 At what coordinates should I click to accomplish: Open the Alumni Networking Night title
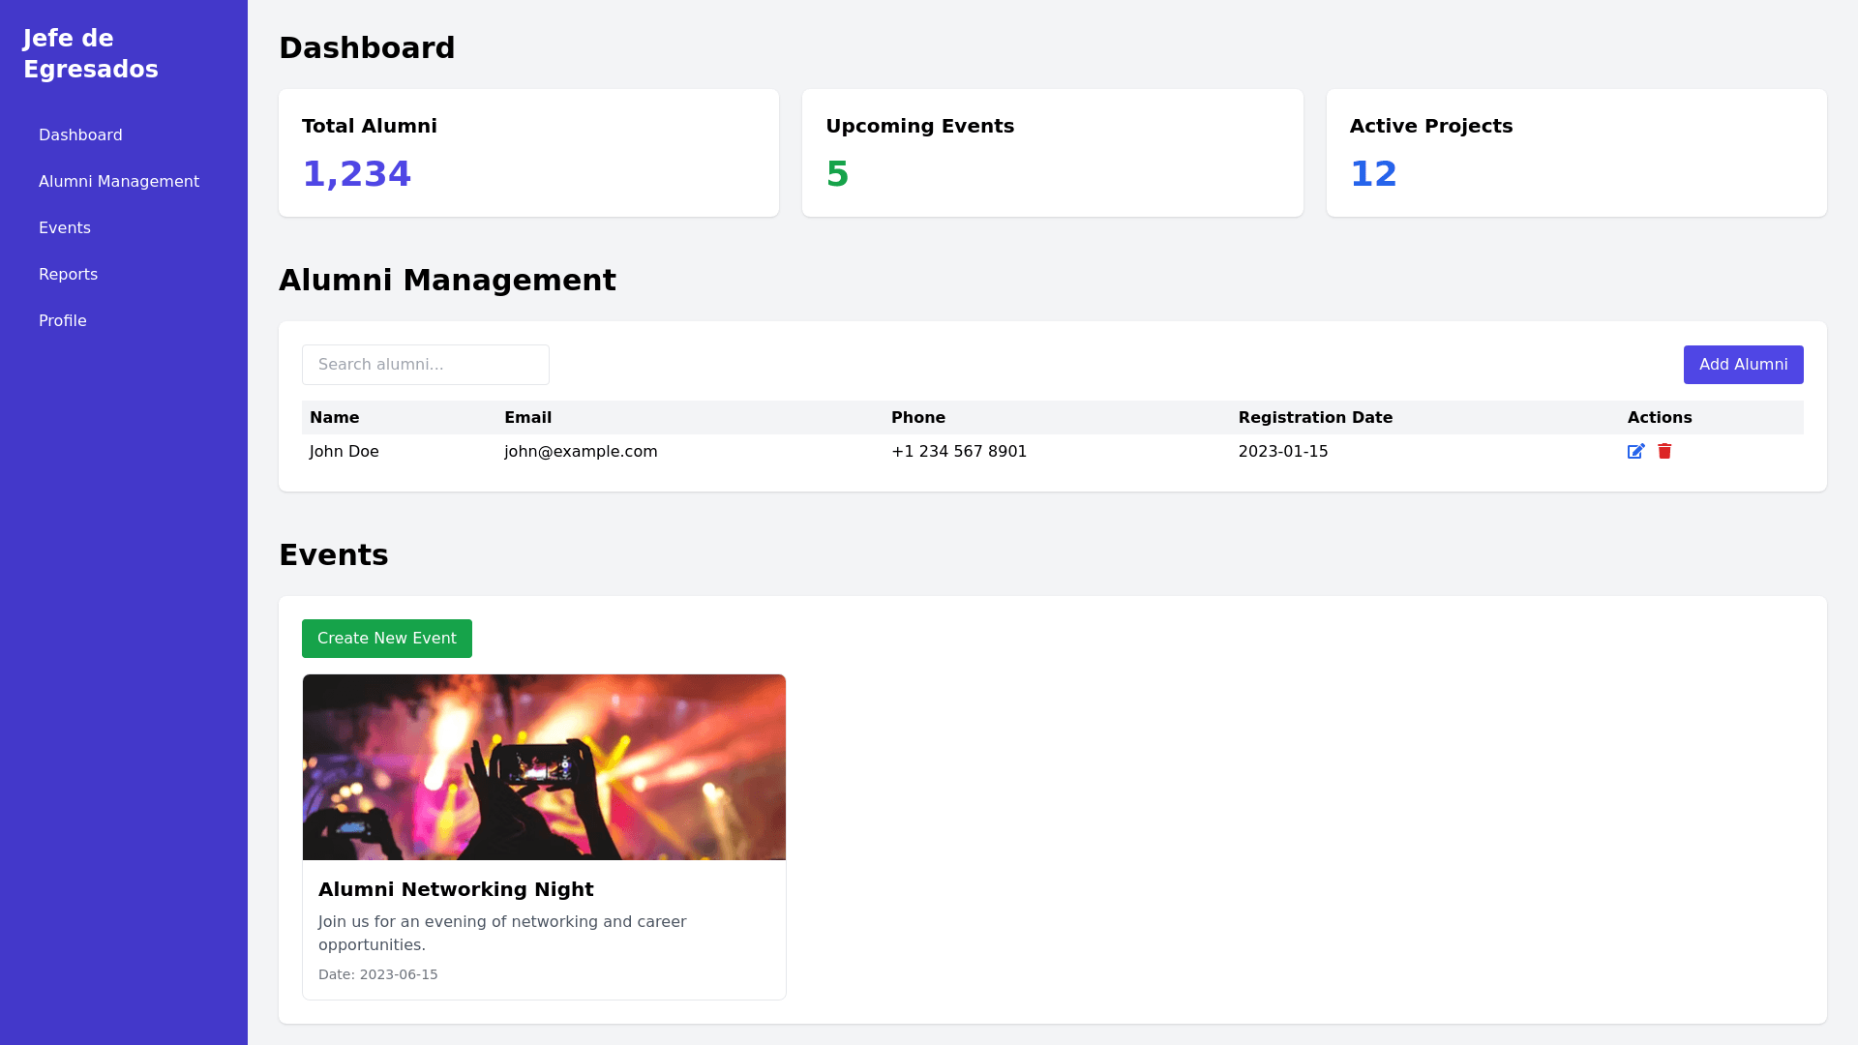[x=456, y=889]
